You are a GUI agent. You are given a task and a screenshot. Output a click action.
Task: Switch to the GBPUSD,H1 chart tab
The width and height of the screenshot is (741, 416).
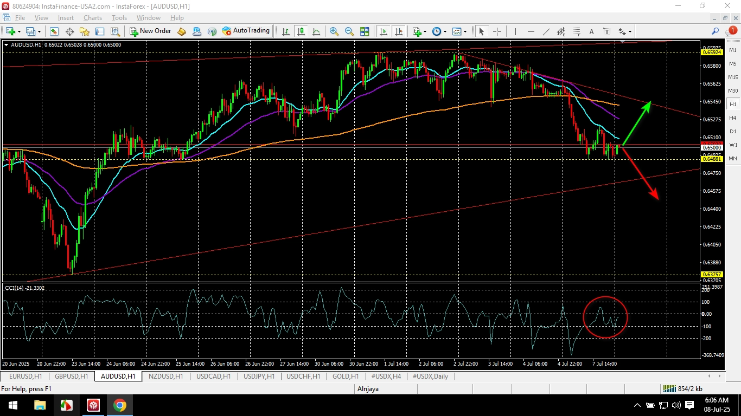pyautogui.click(x=71, y=376)
